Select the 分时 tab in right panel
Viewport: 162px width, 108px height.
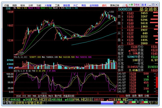[122, 96]
